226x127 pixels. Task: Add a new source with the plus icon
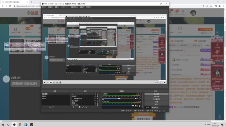click(73, 107)
